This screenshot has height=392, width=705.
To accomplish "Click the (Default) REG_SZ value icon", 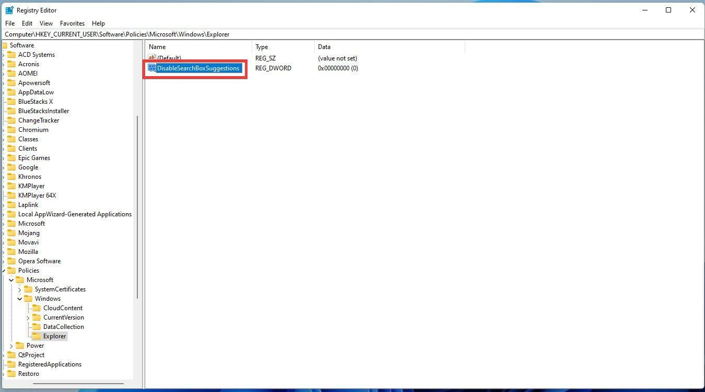I will pyautogui.click(x=152, y=58).
